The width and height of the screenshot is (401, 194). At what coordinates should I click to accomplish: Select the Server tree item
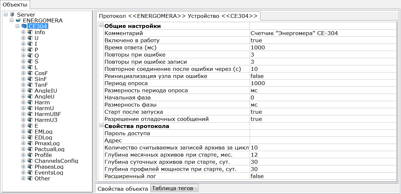pyautogui.click(x=26, y=15)
